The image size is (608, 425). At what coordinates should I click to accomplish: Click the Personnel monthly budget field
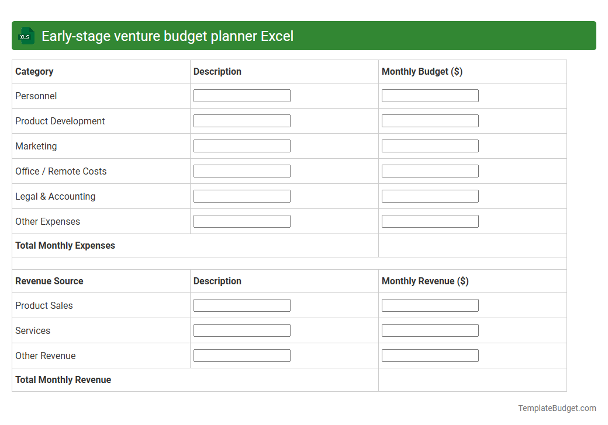[430, 95]
